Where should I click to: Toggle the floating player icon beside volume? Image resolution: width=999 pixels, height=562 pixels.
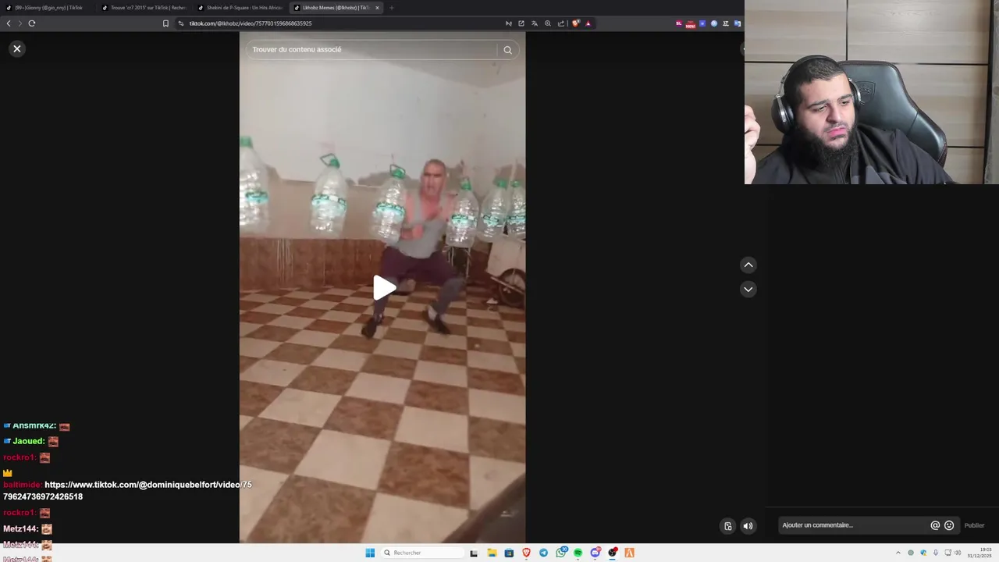pos(727,525)
